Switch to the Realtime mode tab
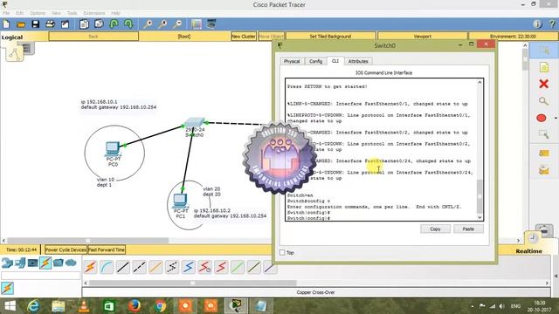This screenshot has height=314, width=559. click(x=528, y=251)
